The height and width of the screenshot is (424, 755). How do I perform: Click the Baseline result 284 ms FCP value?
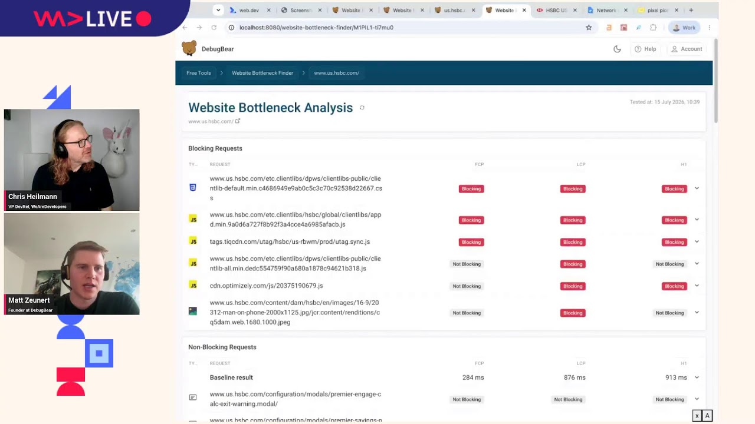473,377
